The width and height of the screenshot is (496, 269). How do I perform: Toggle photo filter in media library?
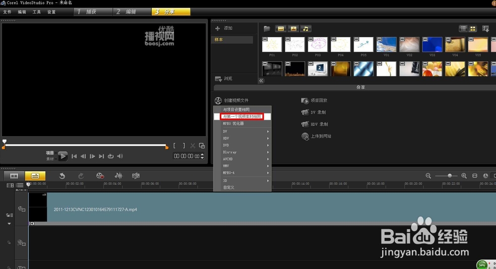click(x=293, y=29)
